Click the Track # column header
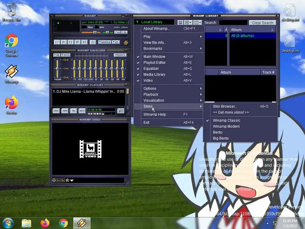The image size is (305, 229). pyautogui.click(x=268, y=72)
